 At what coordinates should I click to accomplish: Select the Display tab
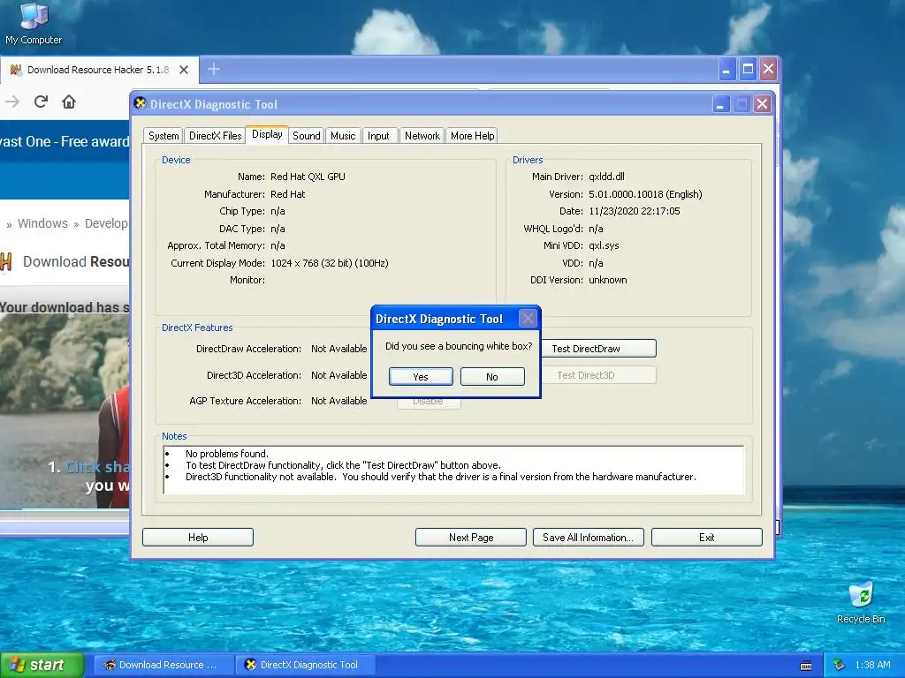[x=267, y=134]
